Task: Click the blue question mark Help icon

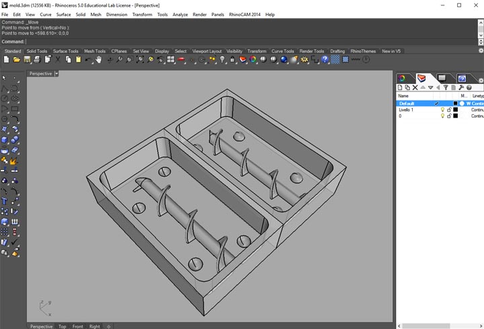Action: [x=325, y=60]
